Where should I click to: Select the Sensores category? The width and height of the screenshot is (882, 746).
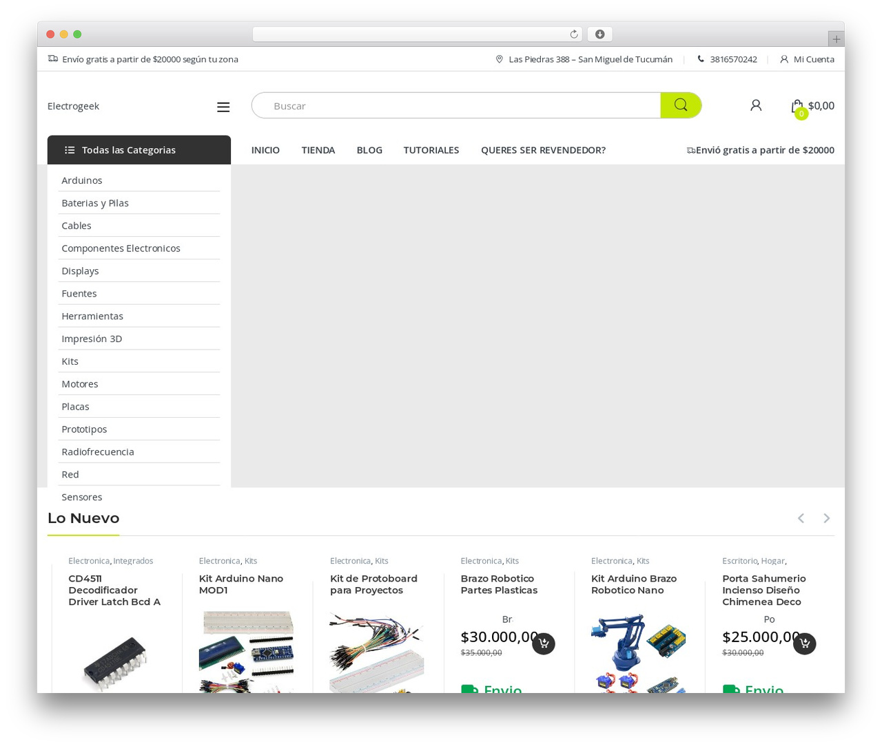(x=81, y=497)
